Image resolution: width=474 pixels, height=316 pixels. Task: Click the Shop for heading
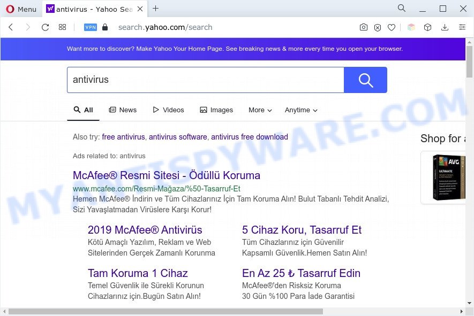[x=443, y=138]
